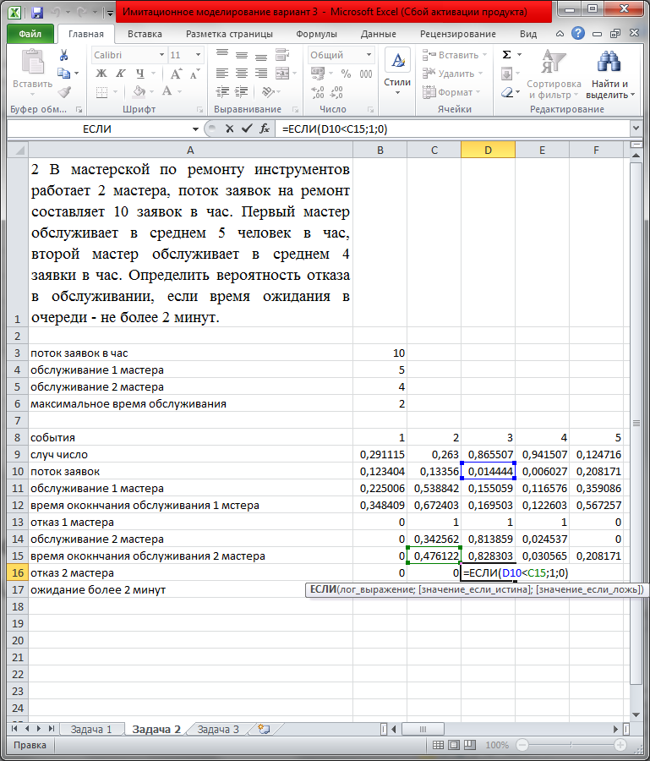The image size is (650, 761).
Task: Click the Cut scissors icon
Action: pyautogui.click(x=63, y=55)
